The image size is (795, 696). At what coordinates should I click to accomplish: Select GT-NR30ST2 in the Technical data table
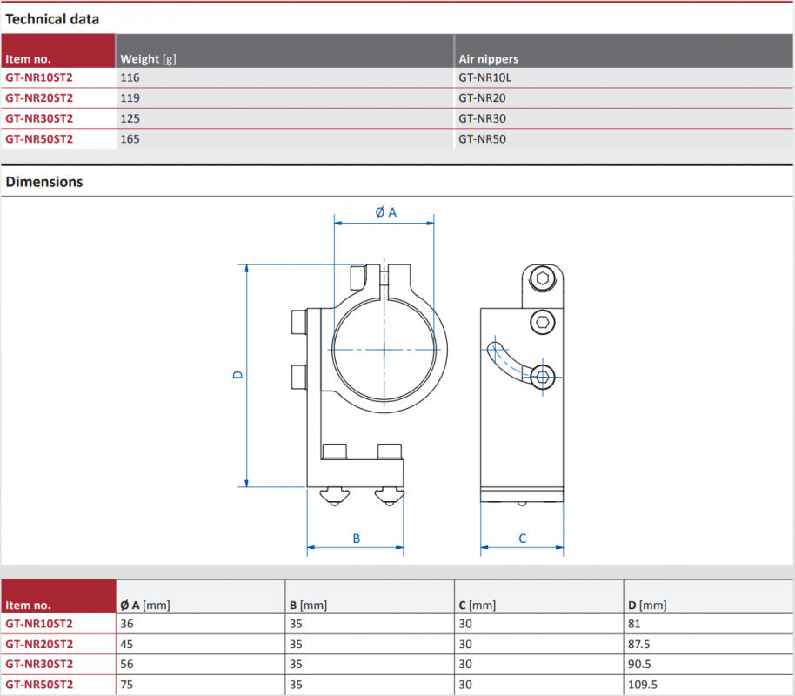pyautogui.click(x=39, y=118)
